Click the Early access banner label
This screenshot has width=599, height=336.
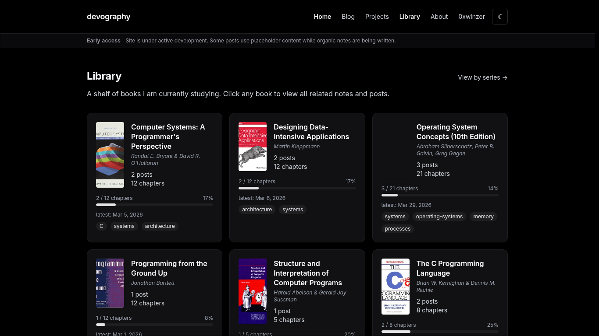click(103, 41)
